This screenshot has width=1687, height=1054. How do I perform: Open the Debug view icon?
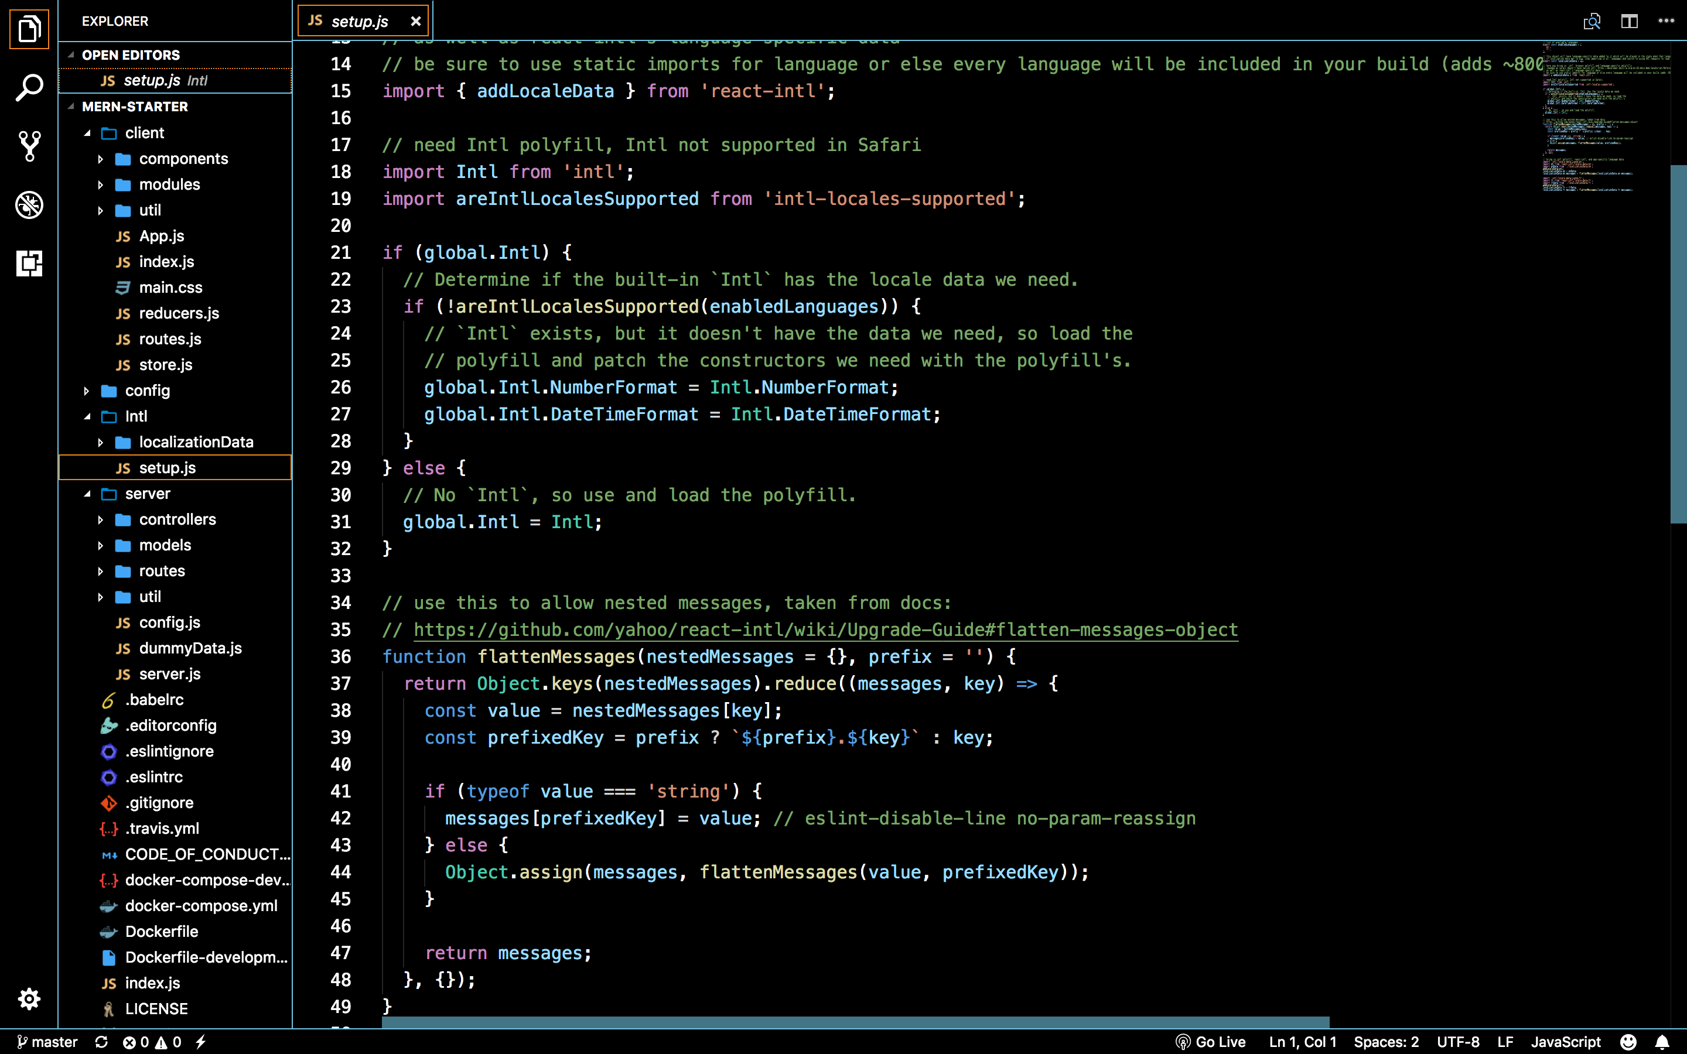pos(29,205)
